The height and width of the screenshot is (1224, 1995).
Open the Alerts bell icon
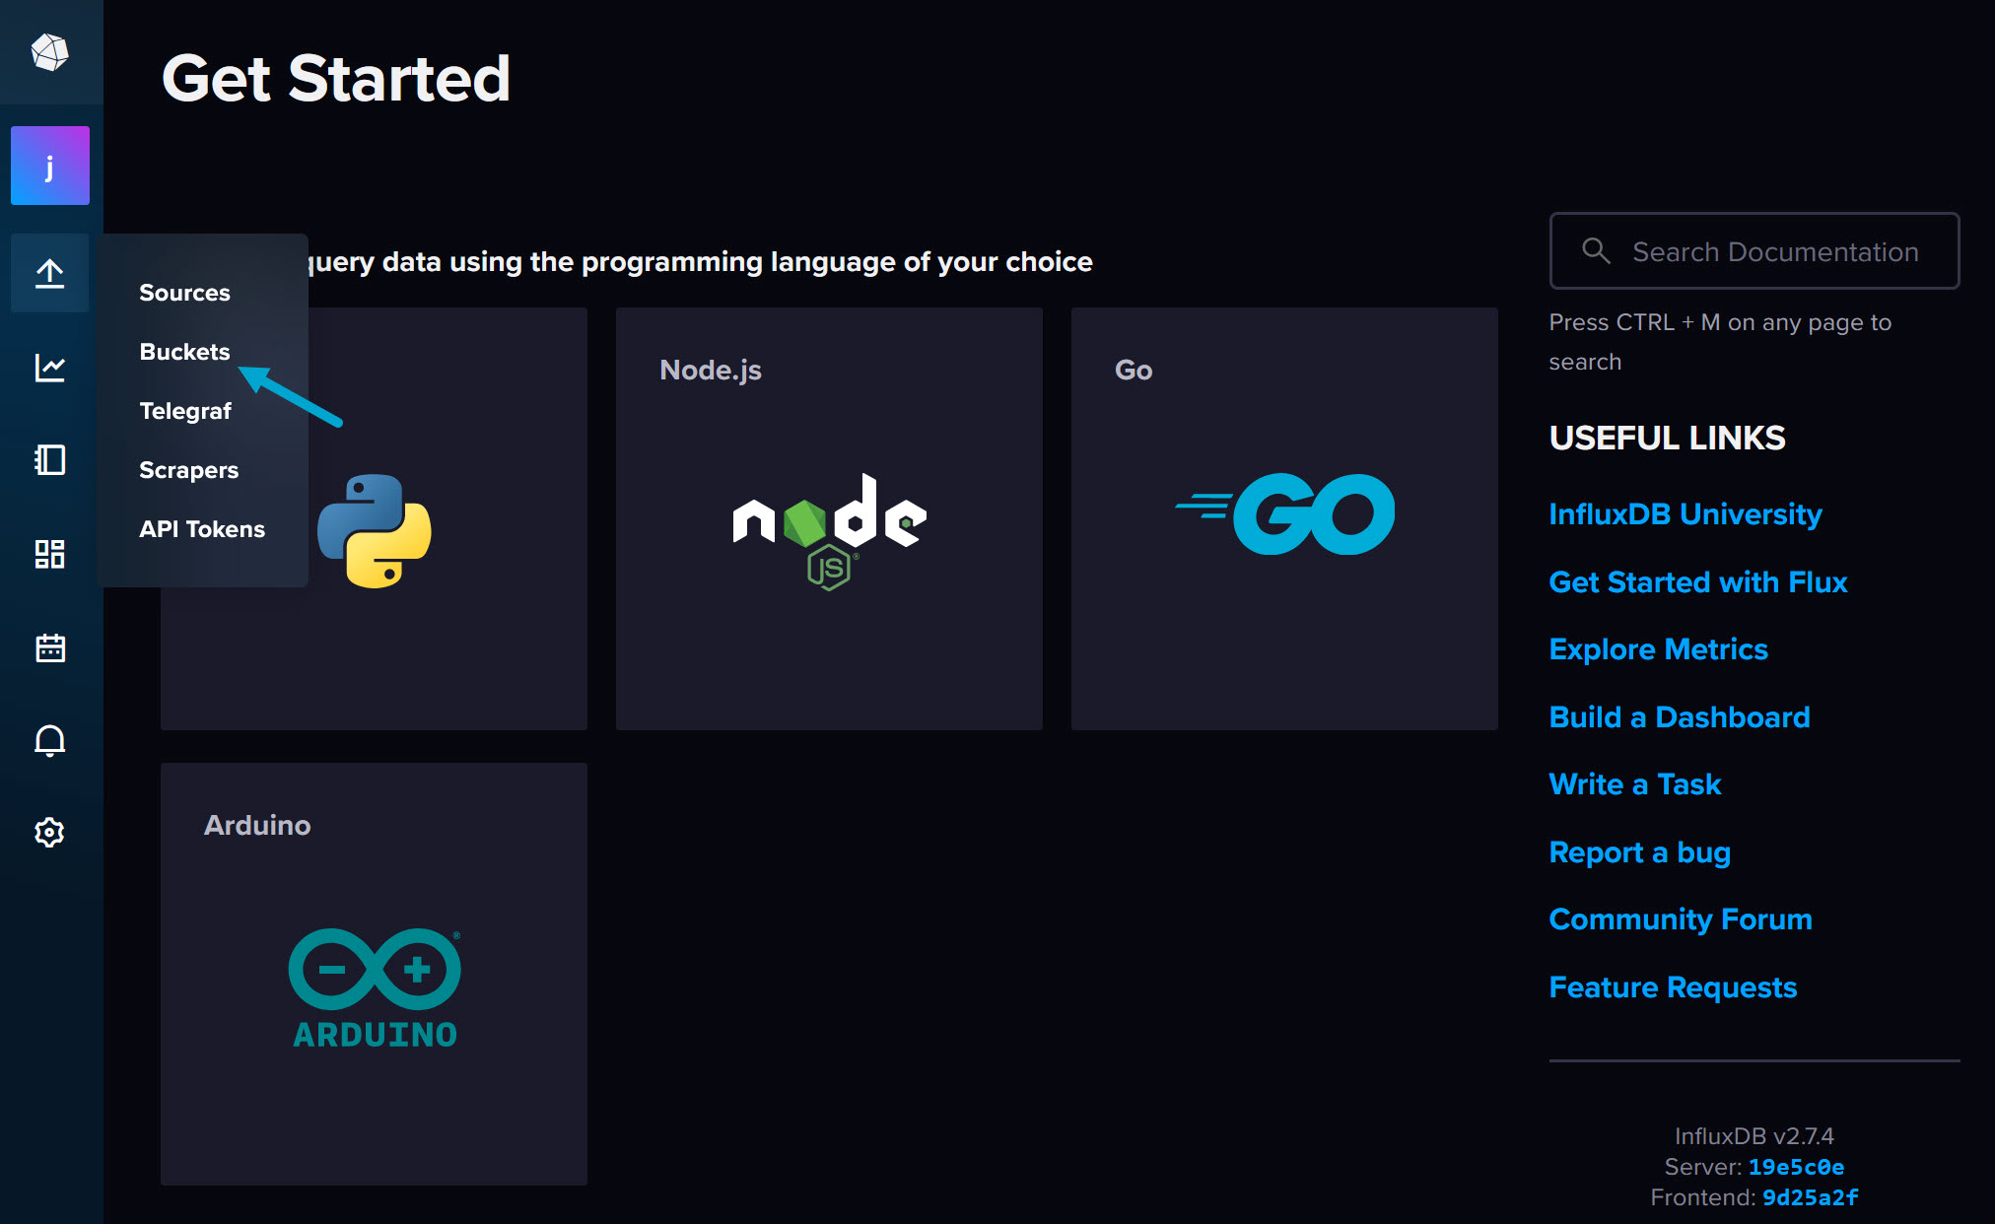pyautogui.click(x=49, y=740)
